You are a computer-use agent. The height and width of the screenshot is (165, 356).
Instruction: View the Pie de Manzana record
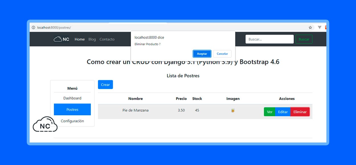[x=270, y=112]
